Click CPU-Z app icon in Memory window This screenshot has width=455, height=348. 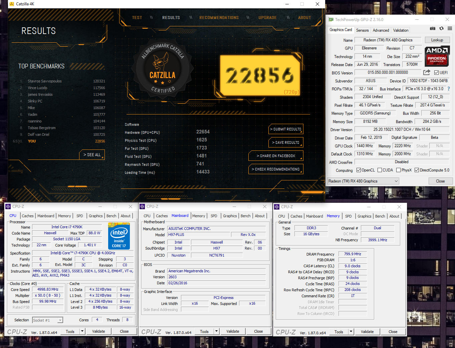[x=277, y=207]
